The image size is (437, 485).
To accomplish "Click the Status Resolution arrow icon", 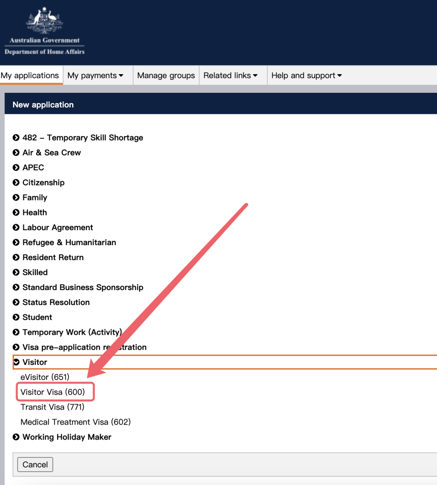I will tap(16, 302).
